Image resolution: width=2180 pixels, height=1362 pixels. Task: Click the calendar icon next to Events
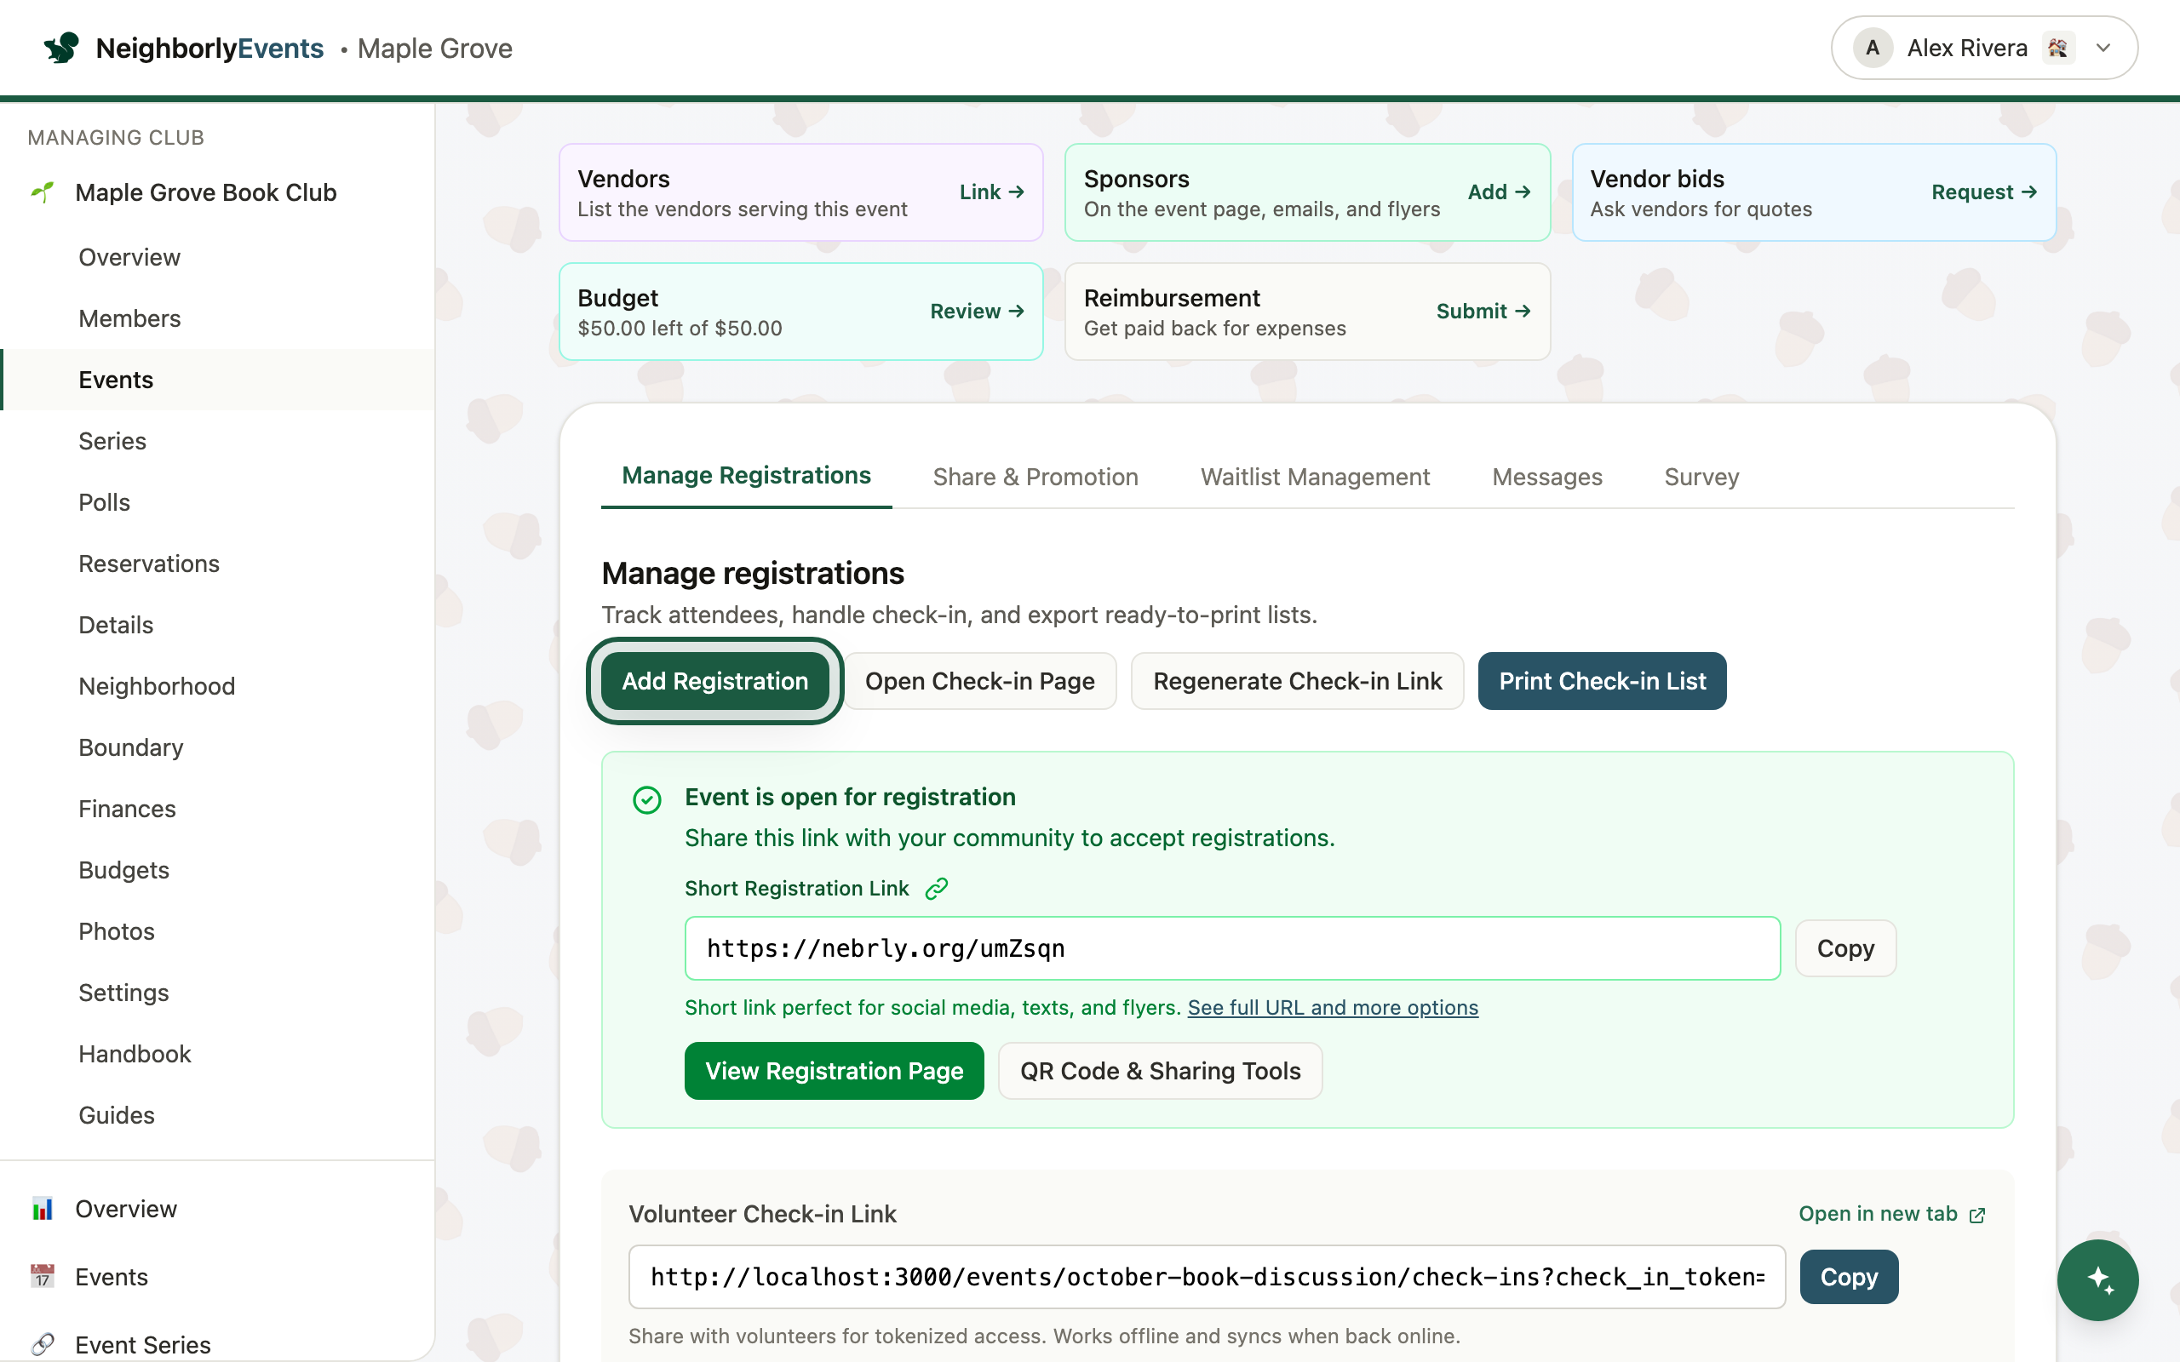pos(43,1276)
